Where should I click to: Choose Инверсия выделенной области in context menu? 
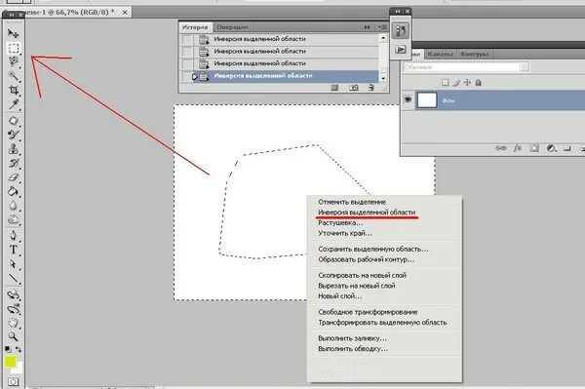367,213
